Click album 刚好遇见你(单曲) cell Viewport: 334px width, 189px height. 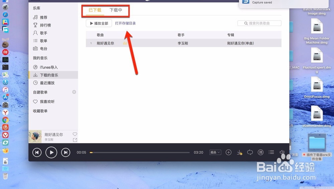click(240, 43)
